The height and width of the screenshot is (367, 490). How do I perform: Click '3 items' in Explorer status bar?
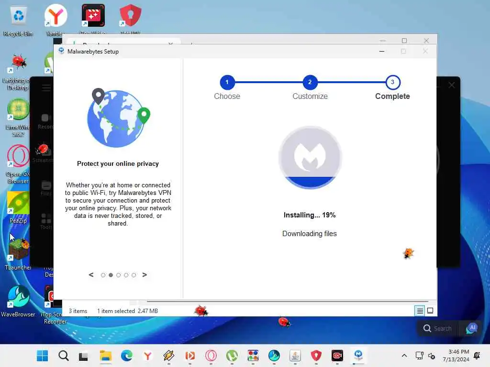78,311
